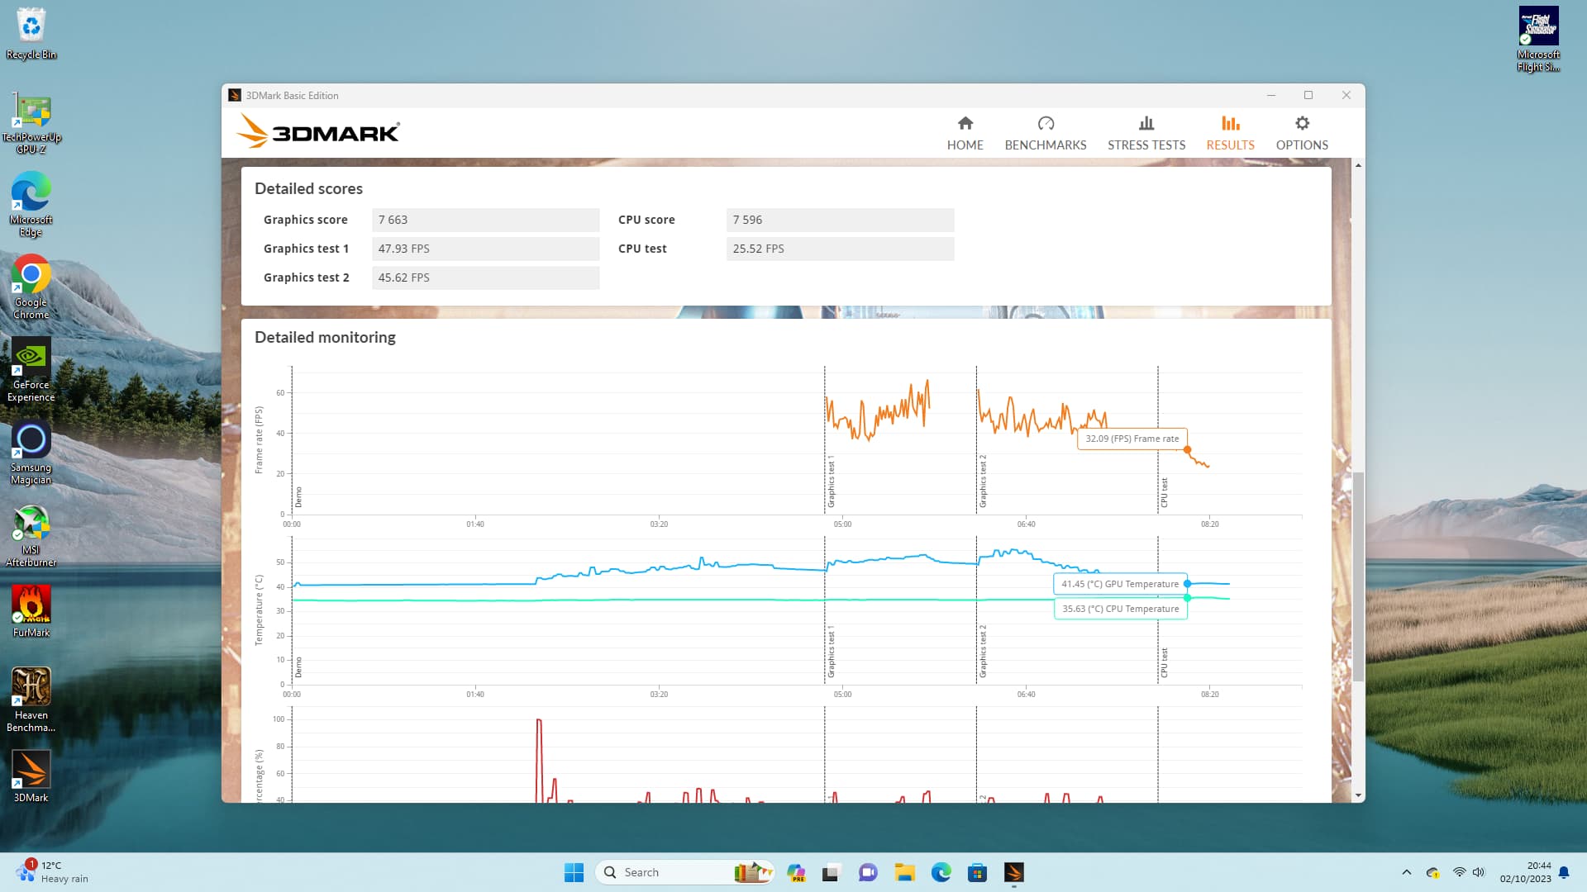This screenshot has width=1587, height=892.
Task: Click the RESULTS bar chart icon
Action: 1230,124
